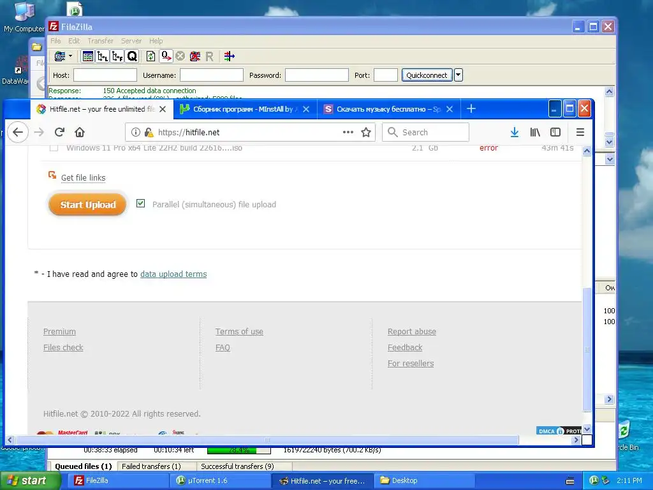Open the Feedback footer link

[405, 347]
